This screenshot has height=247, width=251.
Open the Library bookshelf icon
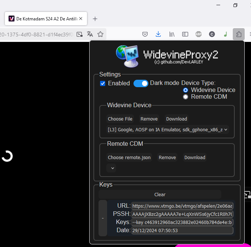coord(172,34)
